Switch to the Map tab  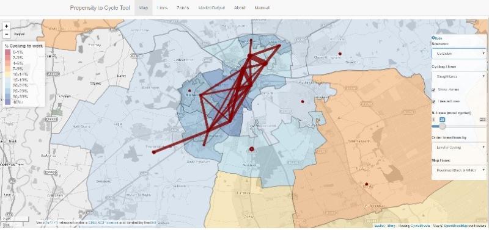[x=144, y=8]
